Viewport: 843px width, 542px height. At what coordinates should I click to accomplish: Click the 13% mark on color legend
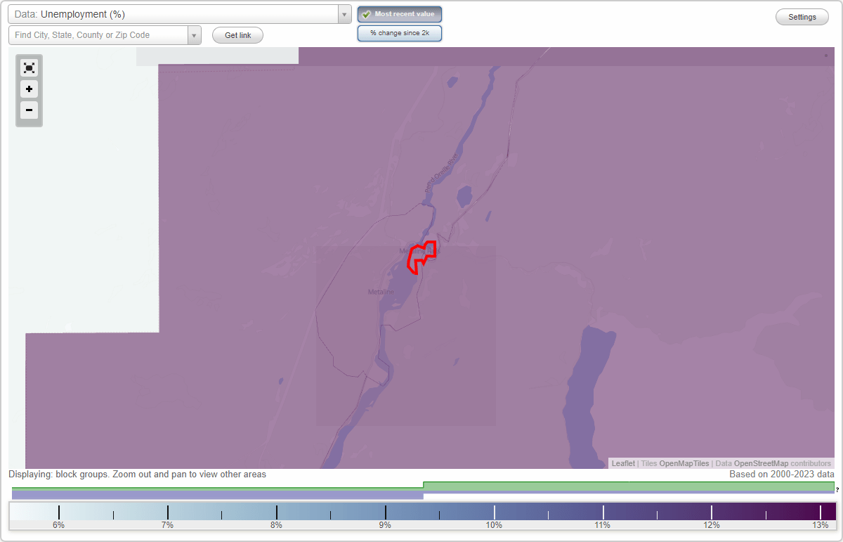[821, 525]
